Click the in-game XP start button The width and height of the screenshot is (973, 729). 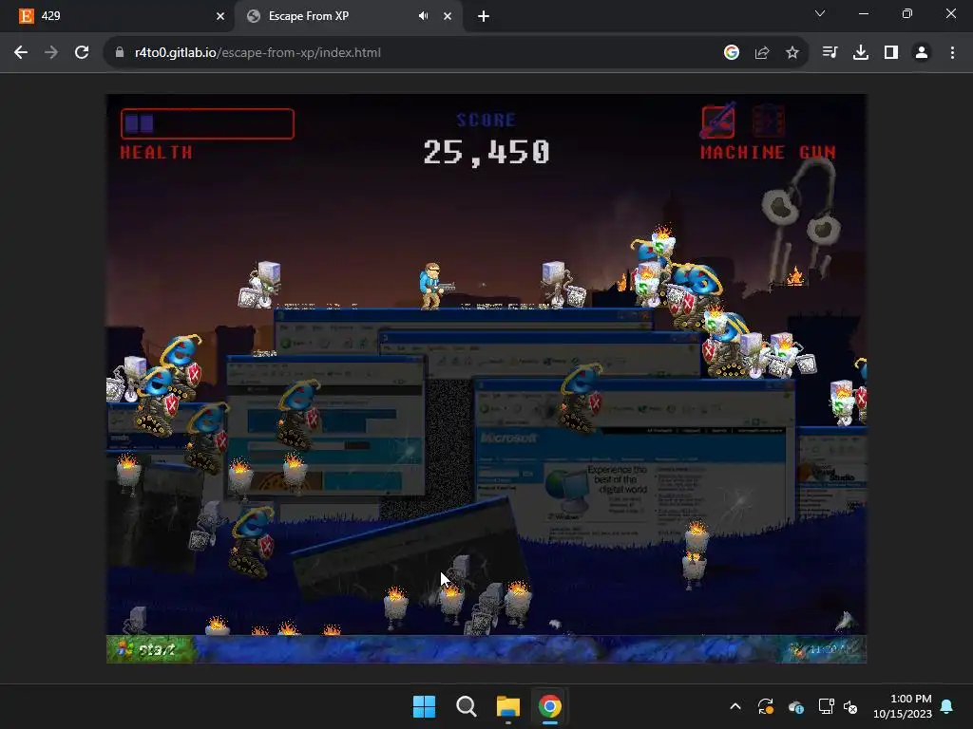pyautogui.click(x=151, y=649)
